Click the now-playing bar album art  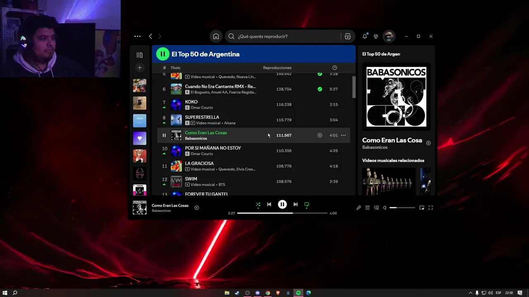click(140, 207)
